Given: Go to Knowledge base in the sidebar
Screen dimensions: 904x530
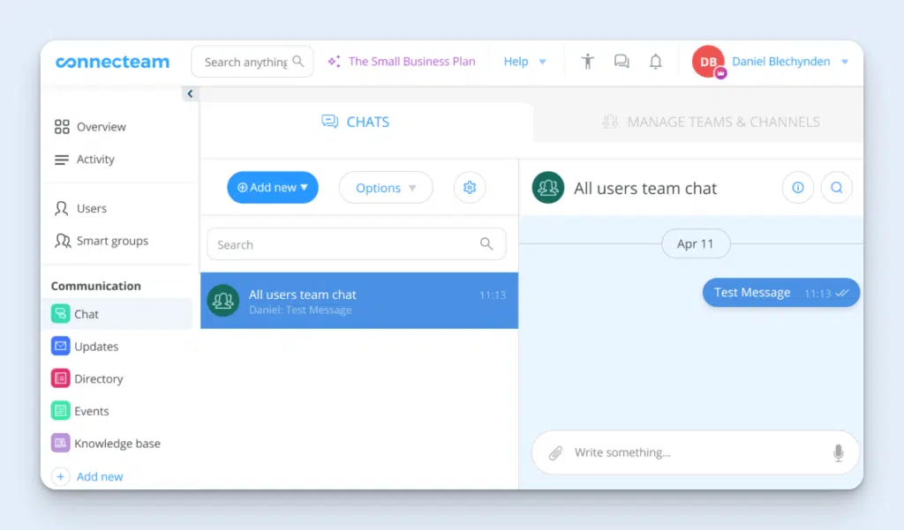Looking at the screenshot, I should pyautogui.click(x=117, y=444).
